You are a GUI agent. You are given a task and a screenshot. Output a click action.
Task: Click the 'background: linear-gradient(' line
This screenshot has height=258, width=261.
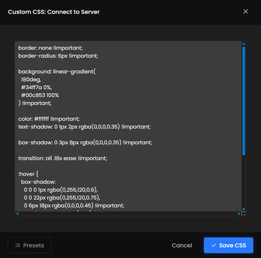(57, 71)
